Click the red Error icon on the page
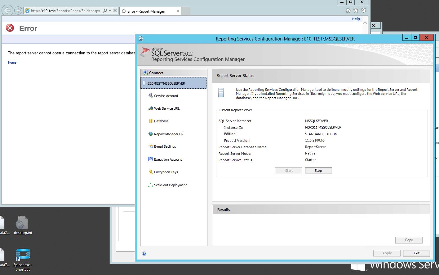 pyautogui.click(x=10, y=28)
